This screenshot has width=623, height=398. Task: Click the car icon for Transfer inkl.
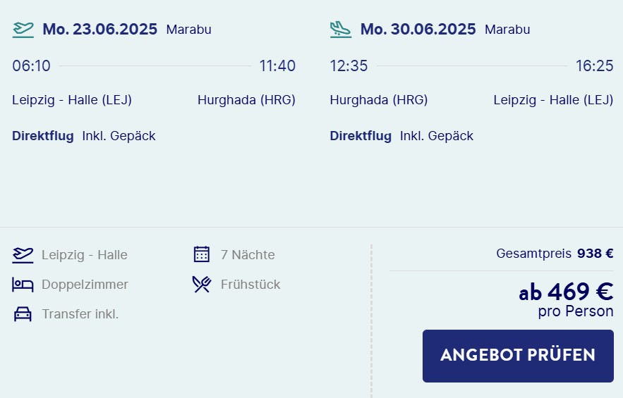pyautogui.click(x=23, y=314)
